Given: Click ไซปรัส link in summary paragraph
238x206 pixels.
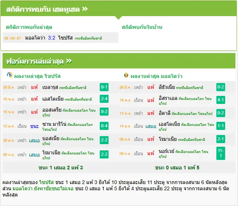Looking at the screenshot, I should pyautogui.click(x=47, y=182).
